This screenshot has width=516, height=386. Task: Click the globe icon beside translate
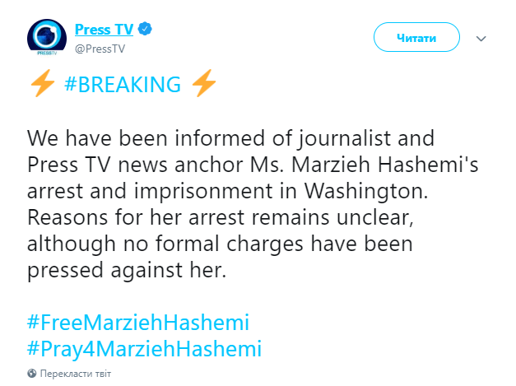tap(32, 374)
